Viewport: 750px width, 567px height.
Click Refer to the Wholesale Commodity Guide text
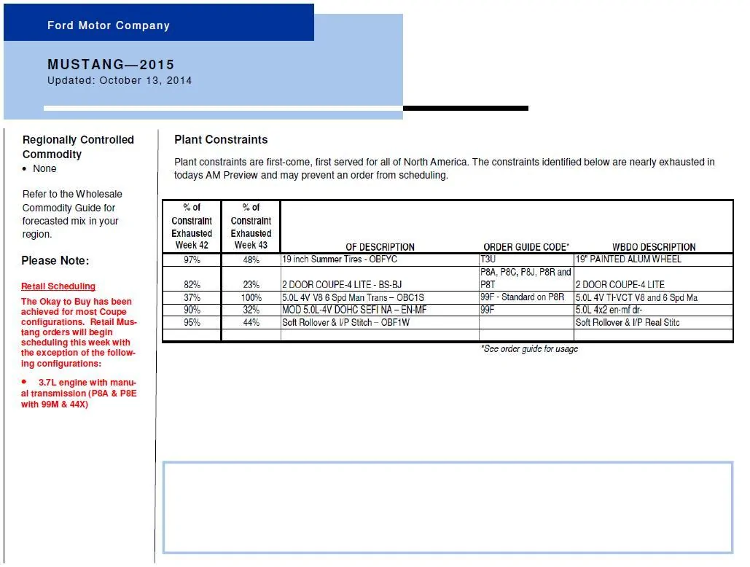tap(71, 214)
